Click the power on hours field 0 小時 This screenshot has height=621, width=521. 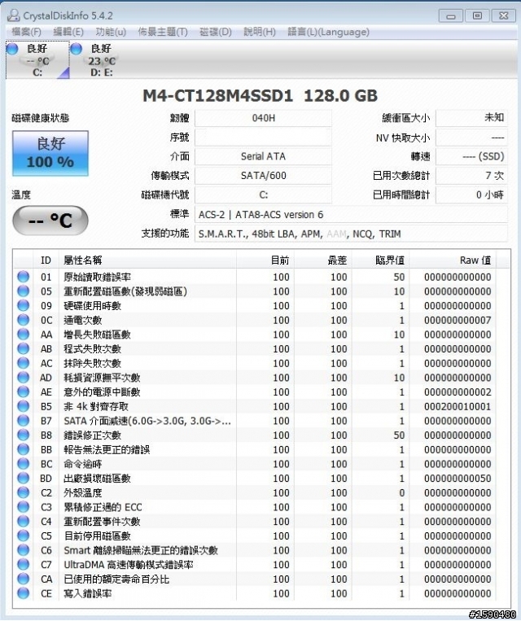(x=471, y=195)
